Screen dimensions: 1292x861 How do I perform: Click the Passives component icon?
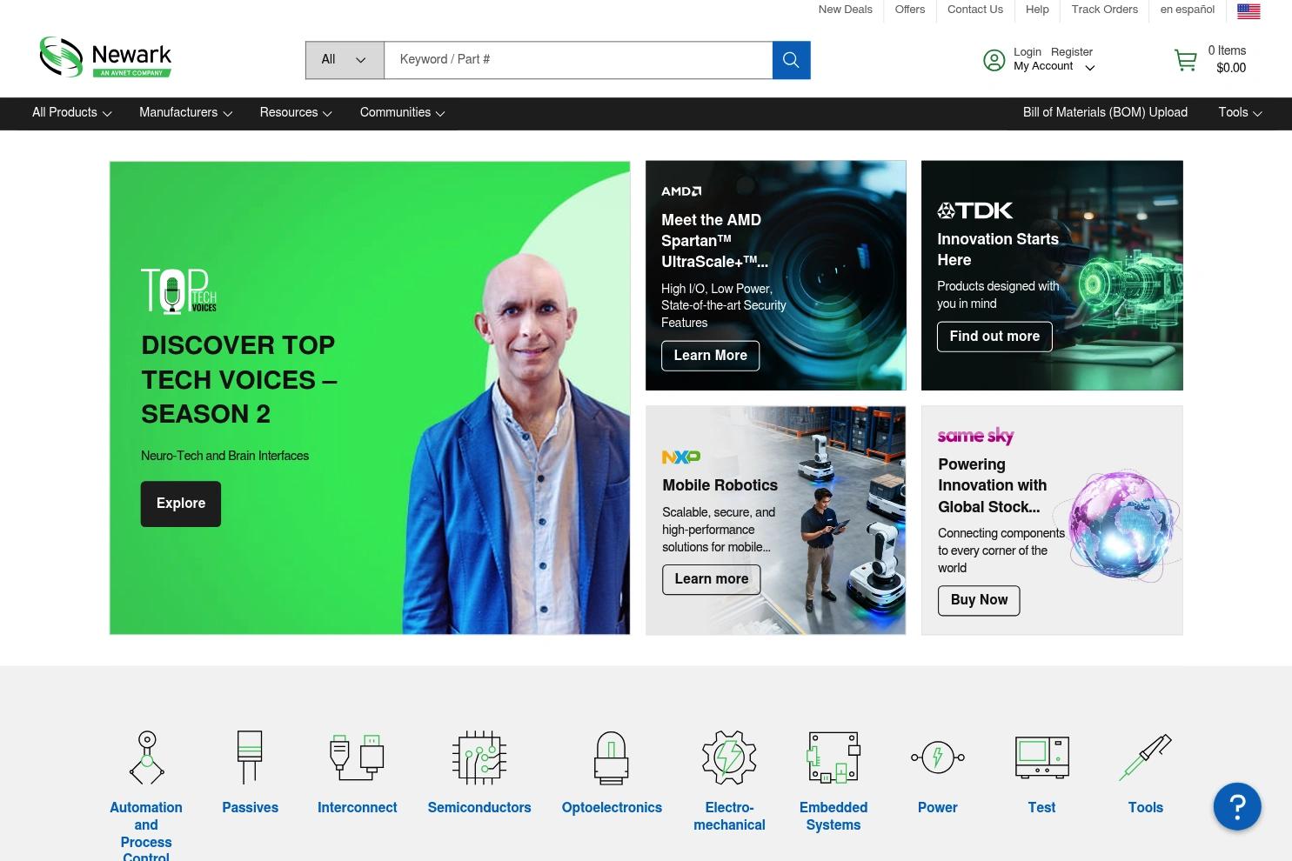pyautogui.click(x=250, y=758)
